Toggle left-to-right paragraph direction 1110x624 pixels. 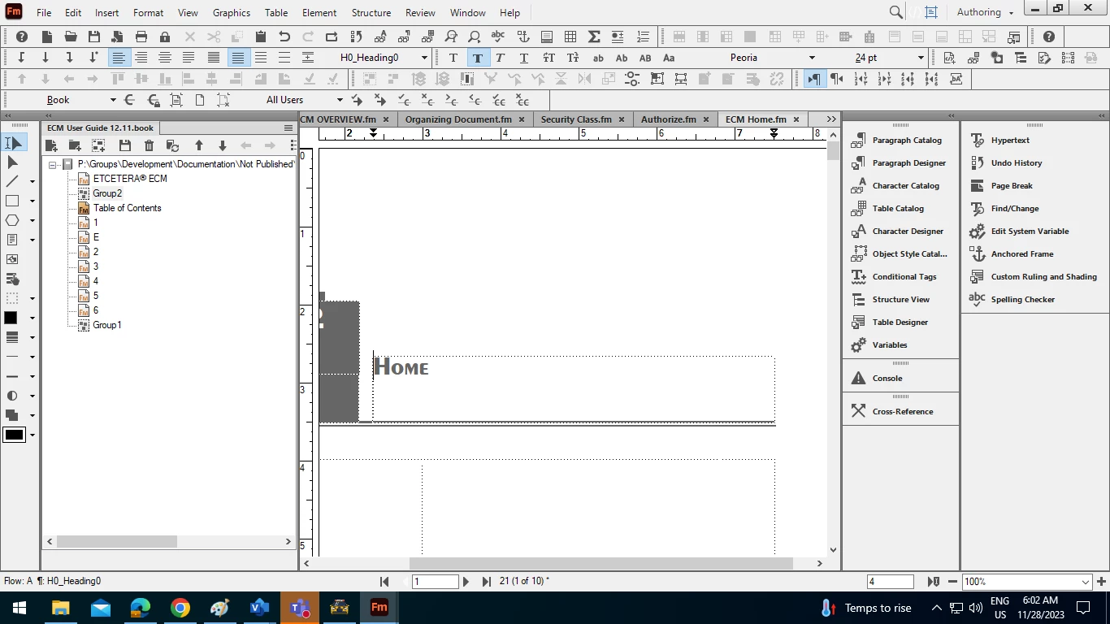point(813,79)
